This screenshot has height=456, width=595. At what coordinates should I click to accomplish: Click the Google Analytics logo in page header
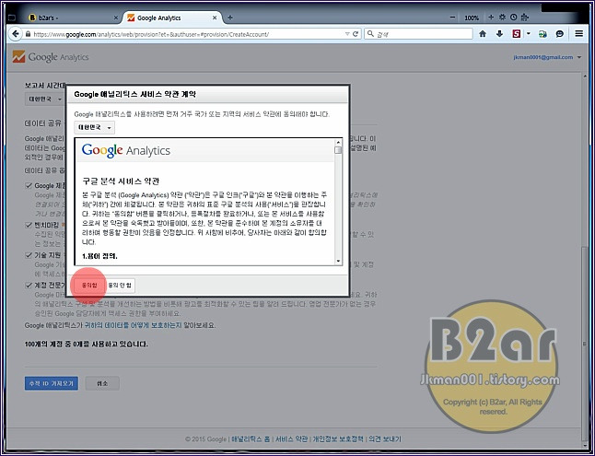click(x=51, y=57)
